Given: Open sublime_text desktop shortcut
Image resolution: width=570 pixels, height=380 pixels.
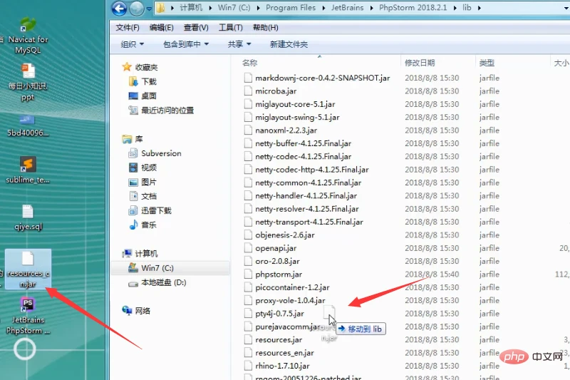Looking at the screenshot, I should (28, 170).
